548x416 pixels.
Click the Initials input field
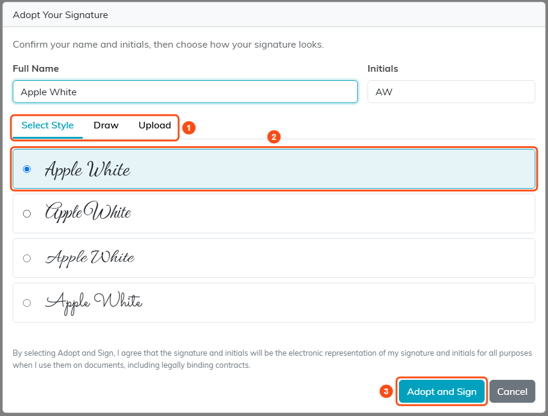451,92
